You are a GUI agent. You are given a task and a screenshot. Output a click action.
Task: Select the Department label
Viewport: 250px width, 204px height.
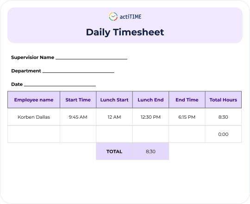[x=26, y=71]
